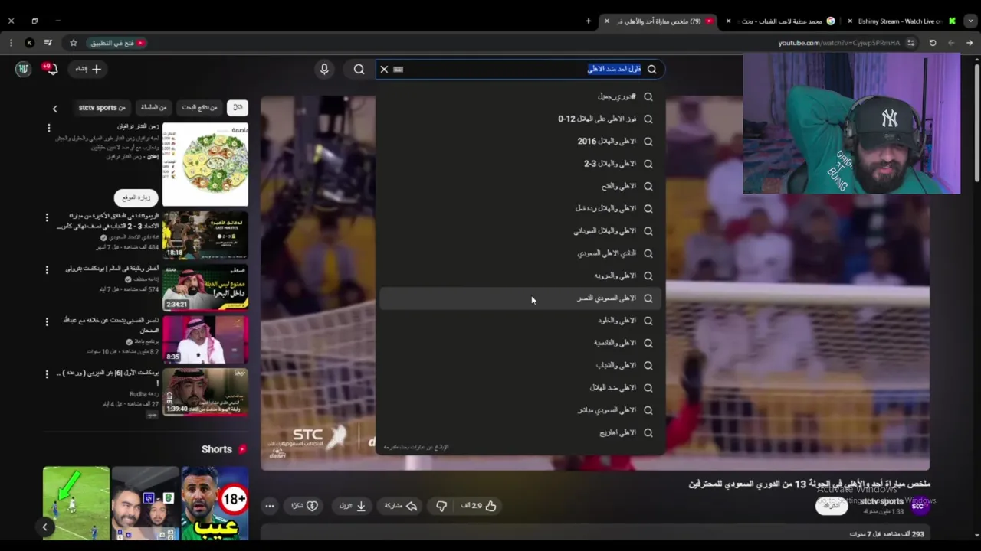Download the video via 'تنزيل' button
981x551 pixels.
[353, 506]
